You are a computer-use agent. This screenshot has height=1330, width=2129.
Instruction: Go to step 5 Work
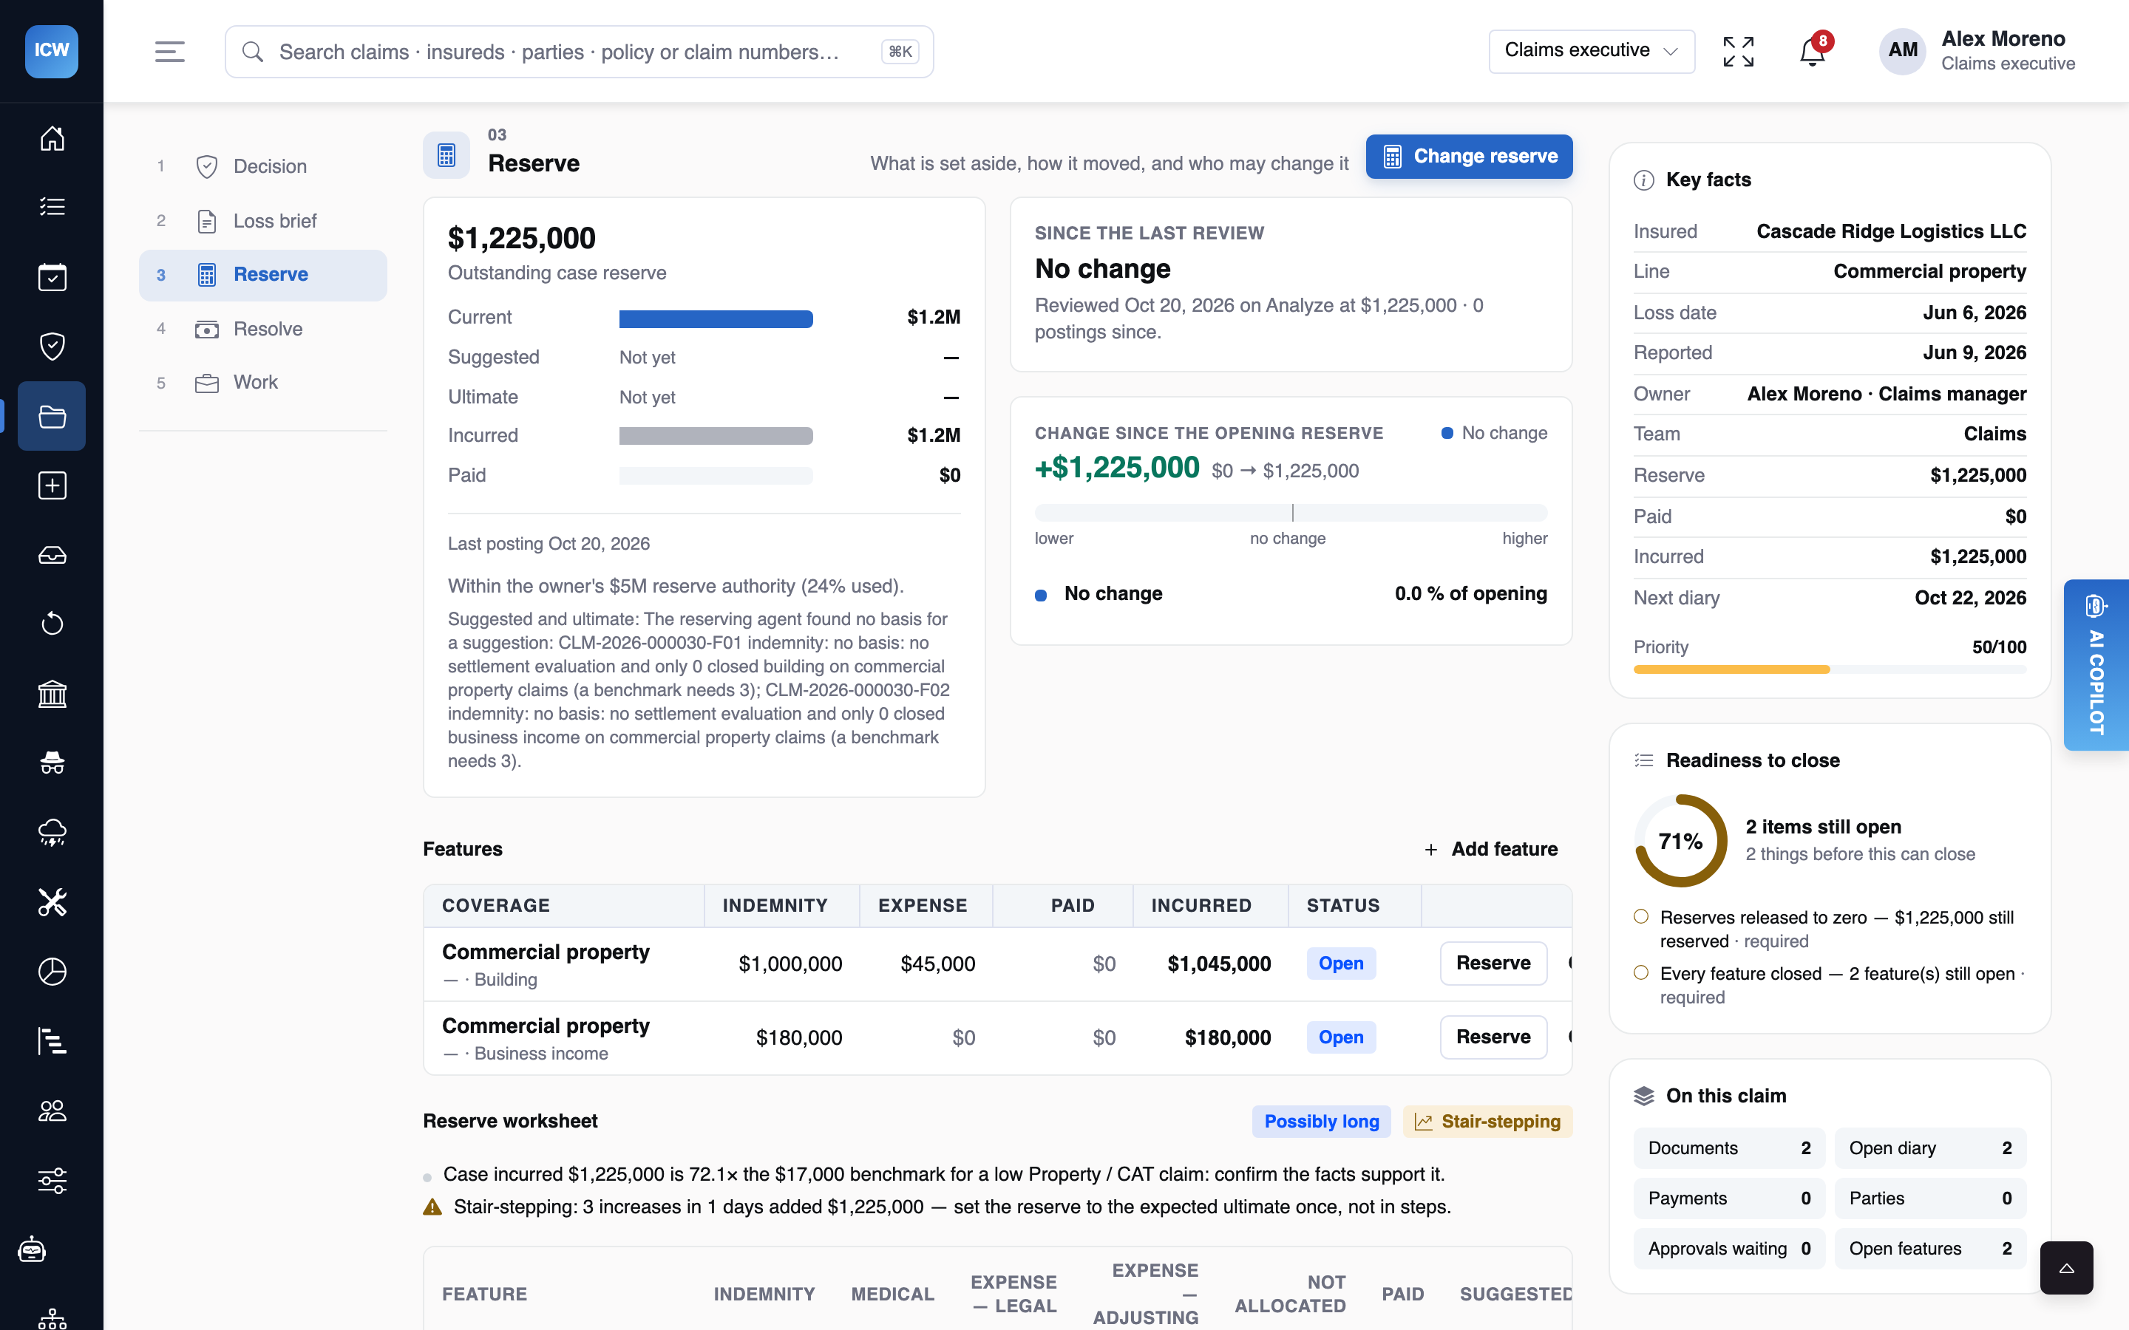pos(262,383)
